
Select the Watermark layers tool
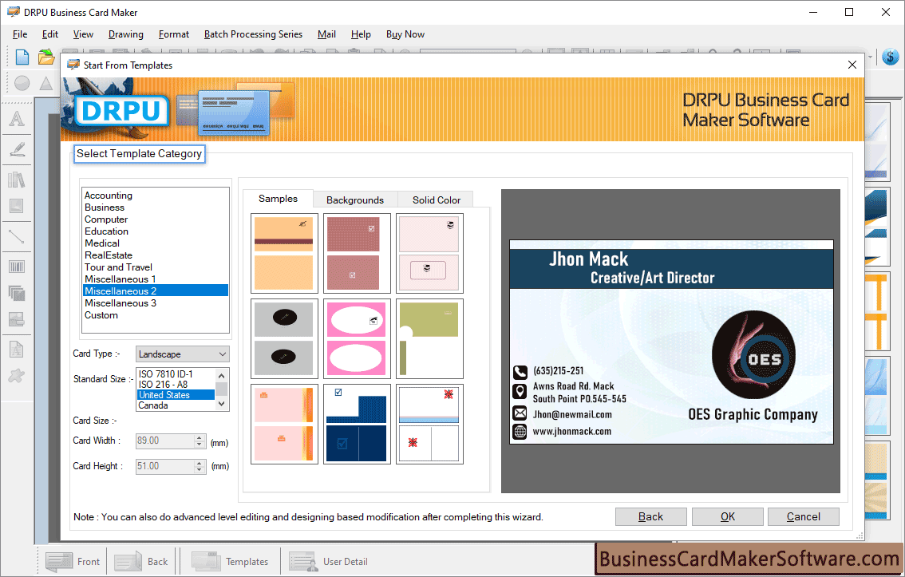17,293
